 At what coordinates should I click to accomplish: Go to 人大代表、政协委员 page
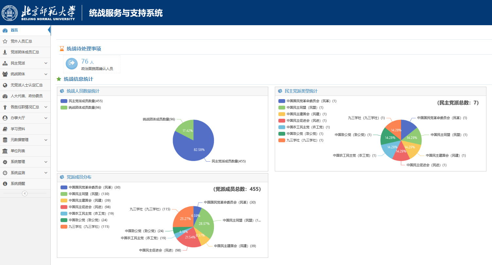tap(26, 96)
